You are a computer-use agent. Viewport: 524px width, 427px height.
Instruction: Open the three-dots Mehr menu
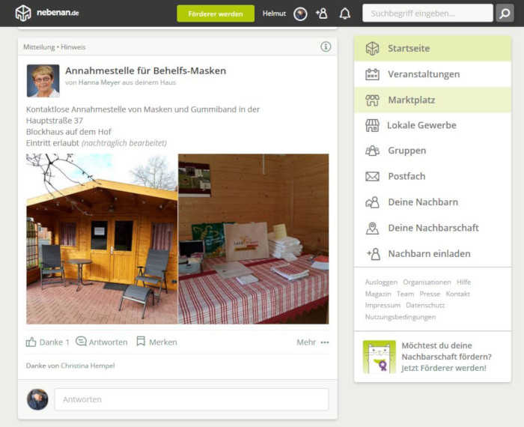[324, 342]
